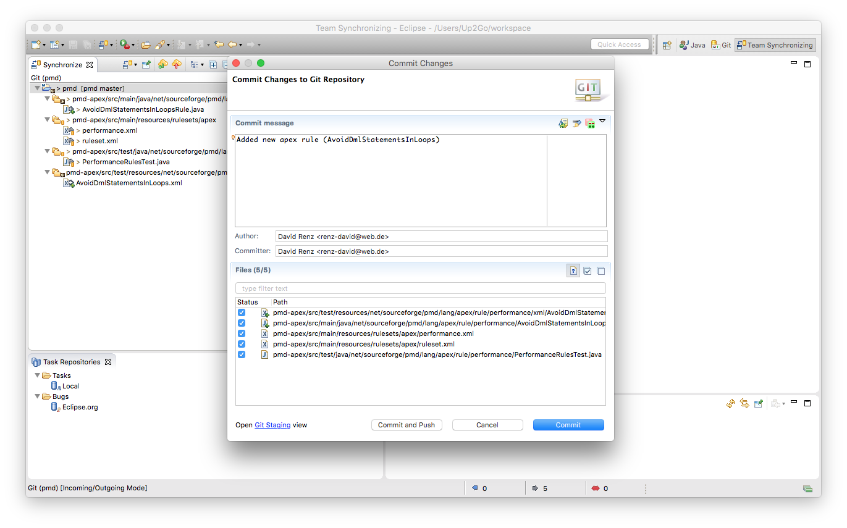This screenshot has height=528, width=847.
Task: Click the Open Task folder toolbar icon
Action: (146, 44)
